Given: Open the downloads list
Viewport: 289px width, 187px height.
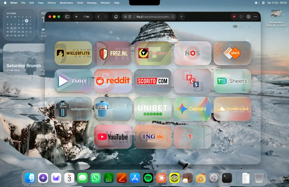Looking at the screenshot, I should (248, 17).
